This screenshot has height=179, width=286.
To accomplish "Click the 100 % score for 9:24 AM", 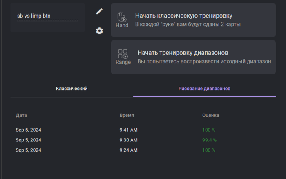I will (208, 150).
